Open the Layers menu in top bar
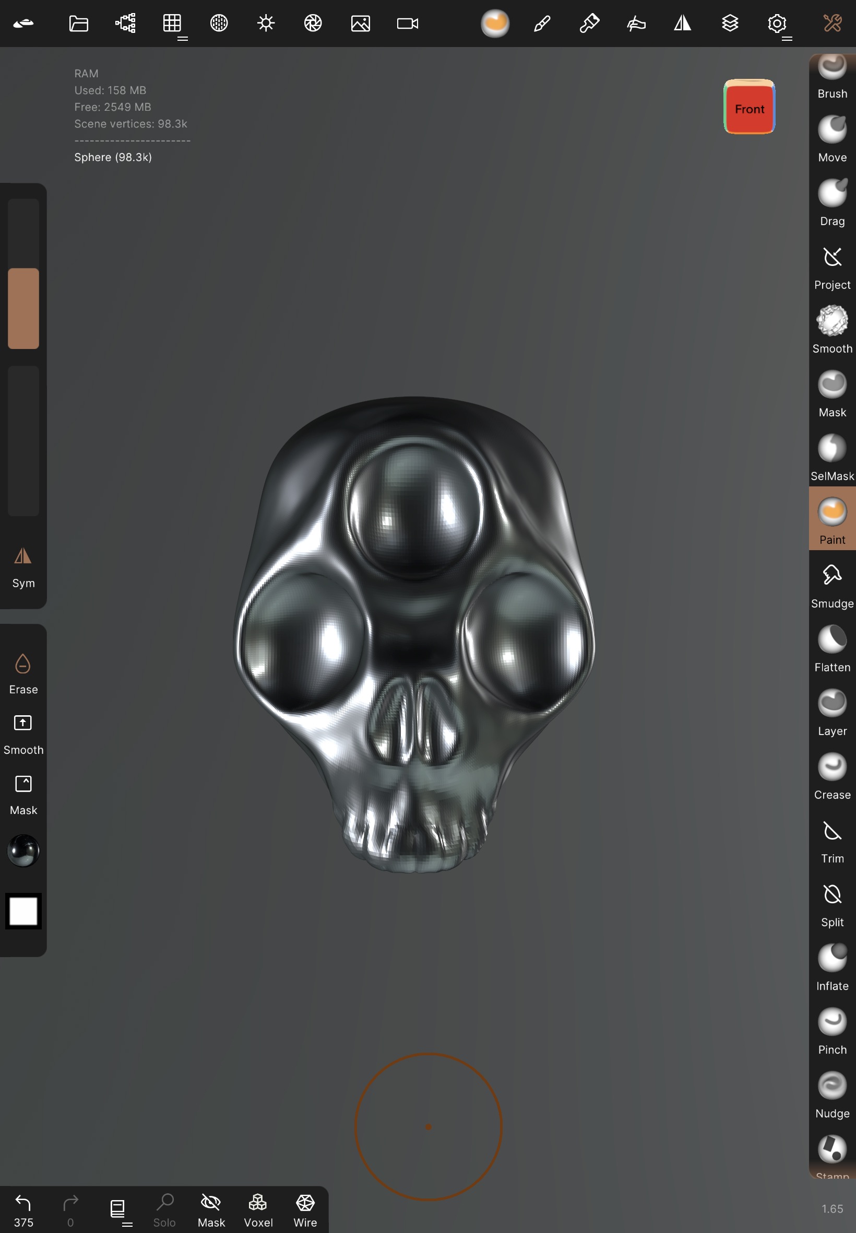Viewport: 856px width, 1233px height. click(729, 23)
